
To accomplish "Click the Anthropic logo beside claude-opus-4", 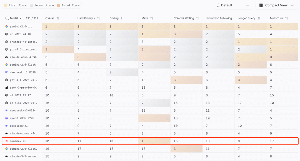I will coord(6,57).
